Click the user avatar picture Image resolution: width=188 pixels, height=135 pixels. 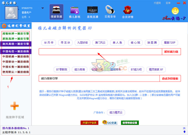pyautogui.click(x=11, y=13)
